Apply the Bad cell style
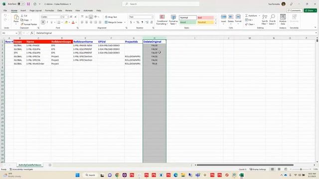319x179 pixels. (x=205, y=18)
